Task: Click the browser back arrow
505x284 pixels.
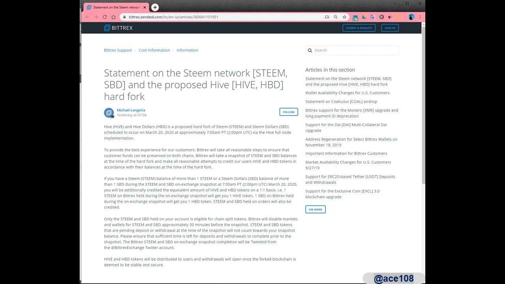Action: [x=87, y=17]
